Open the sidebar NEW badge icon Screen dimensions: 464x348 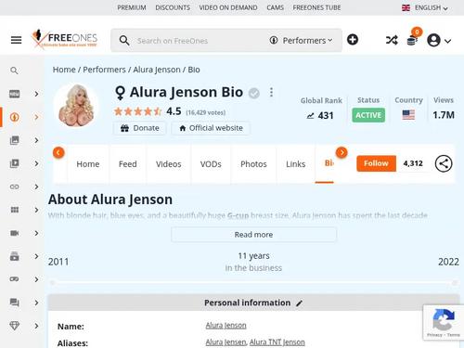pyautogui.click(x=15, y=94)
